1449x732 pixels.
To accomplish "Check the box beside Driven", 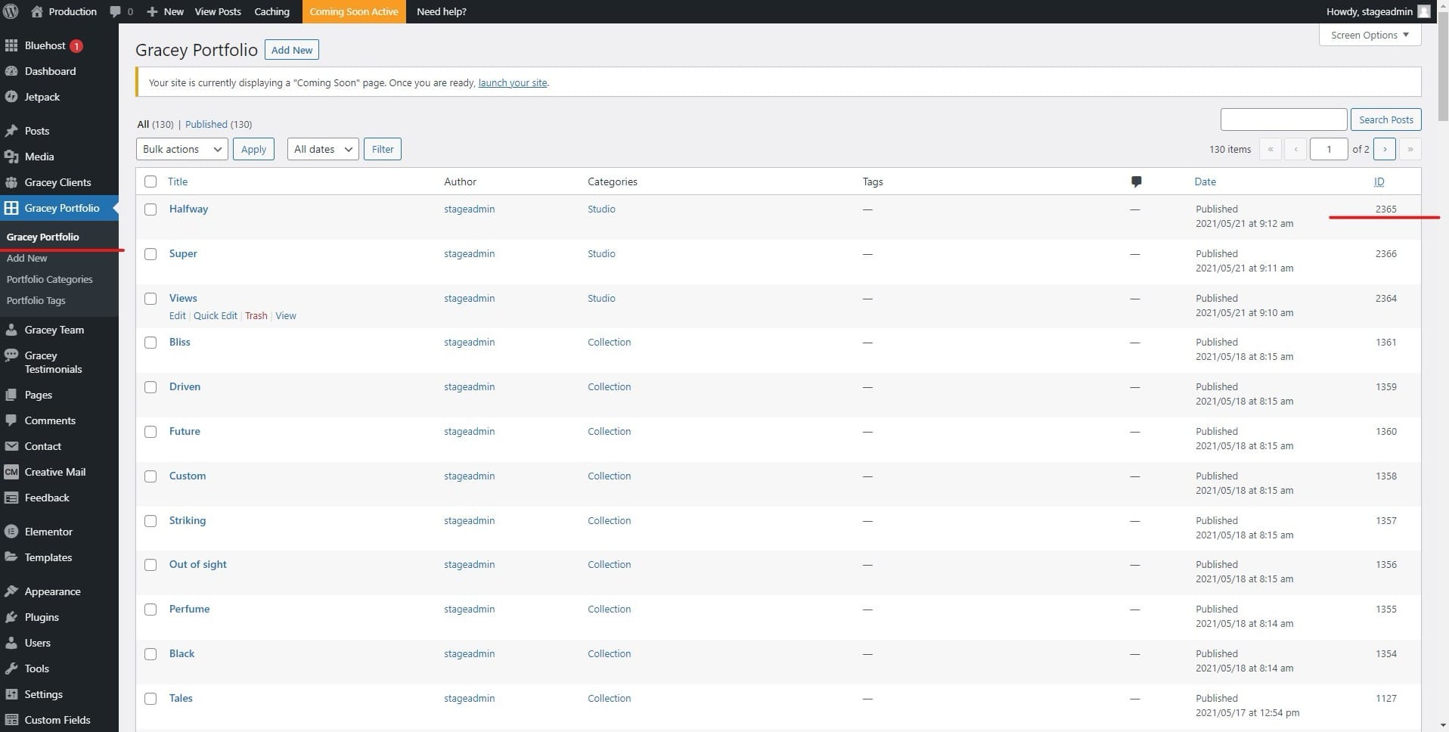I will click(150, 387).
